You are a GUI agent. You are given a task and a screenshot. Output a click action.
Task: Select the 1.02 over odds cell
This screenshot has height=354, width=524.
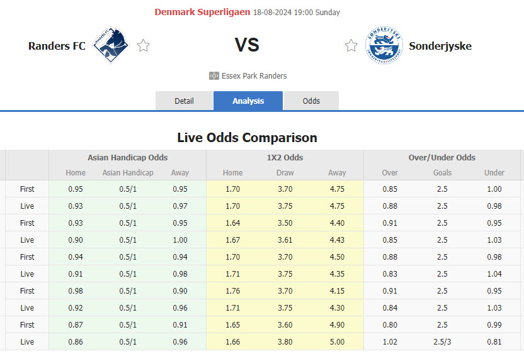(x=390, y=342)
